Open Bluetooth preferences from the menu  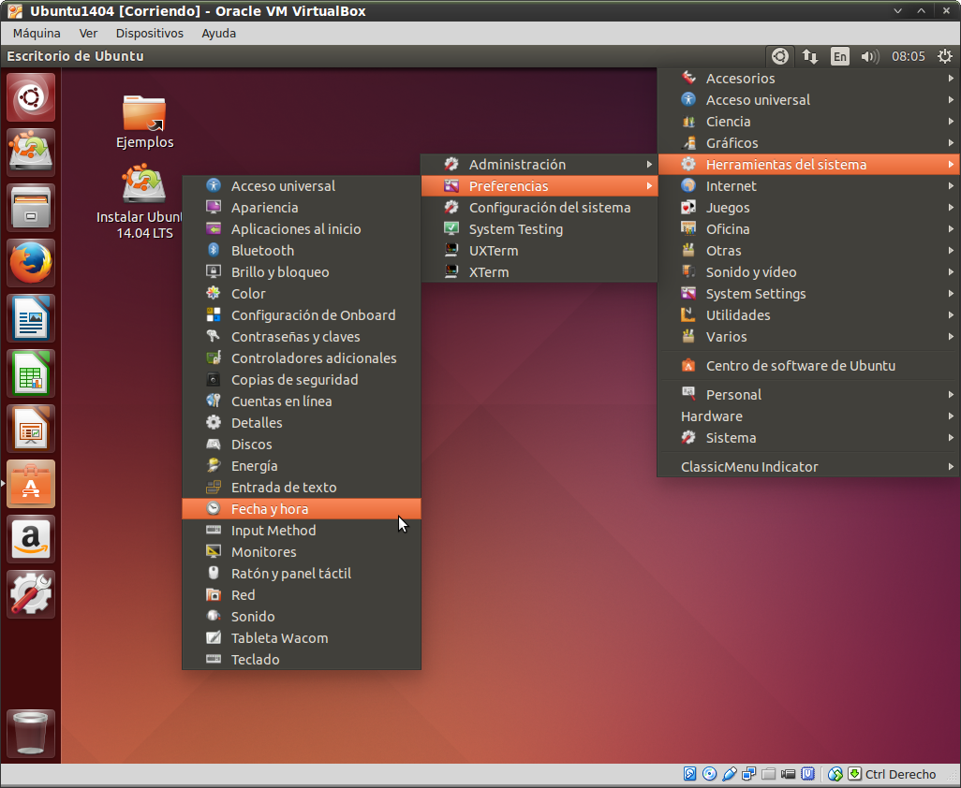click(x=262, y=251)
